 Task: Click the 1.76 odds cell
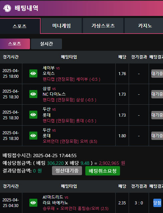pyautogui.click(x=122, y=74)
